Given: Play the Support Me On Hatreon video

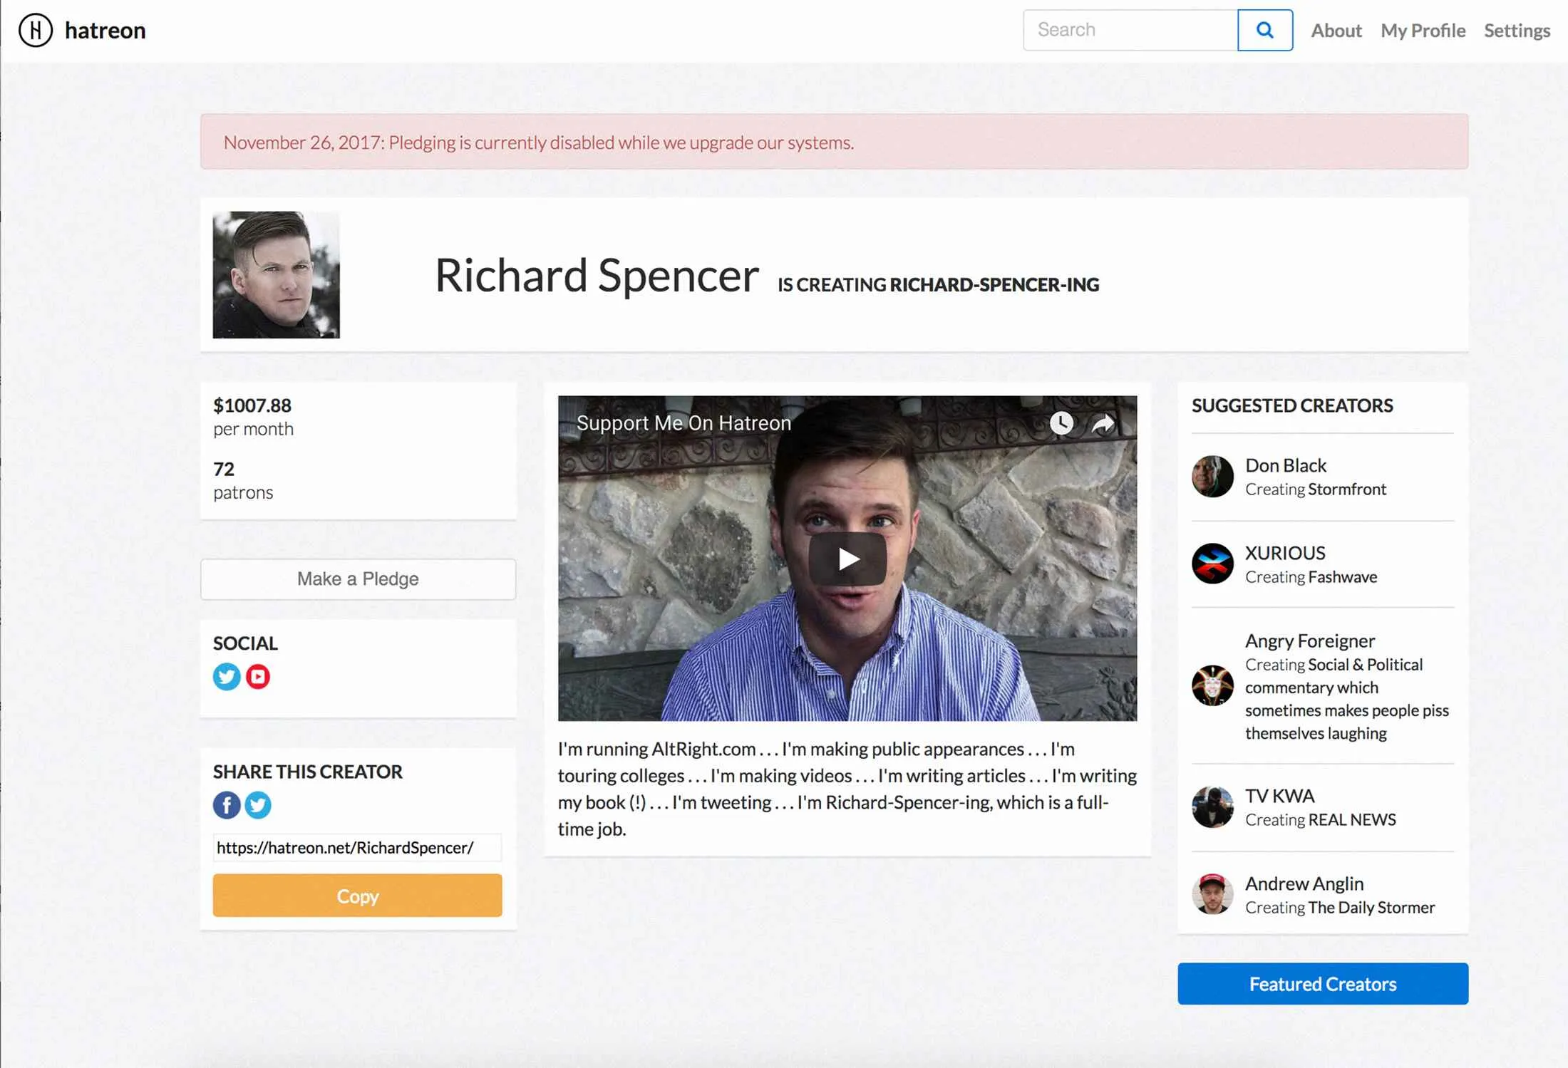Looking at the screenshot, I should click(847, 559).
